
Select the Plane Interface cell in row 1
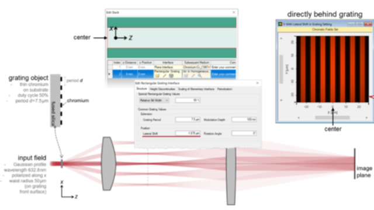[168, 68]
